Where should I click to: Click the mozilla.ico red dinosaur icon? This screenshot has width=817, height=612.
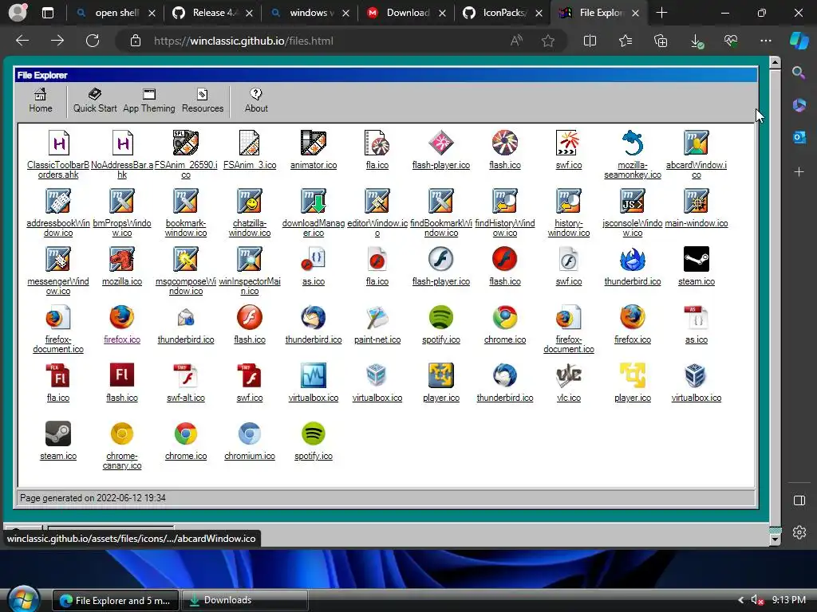click(122, 259)
